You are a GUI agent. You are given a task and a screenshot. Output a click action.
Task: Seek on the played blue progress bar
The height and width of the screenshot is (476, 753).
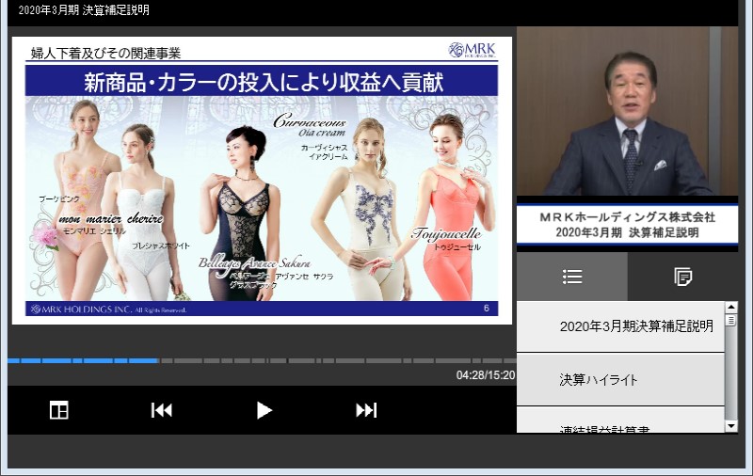82,360
